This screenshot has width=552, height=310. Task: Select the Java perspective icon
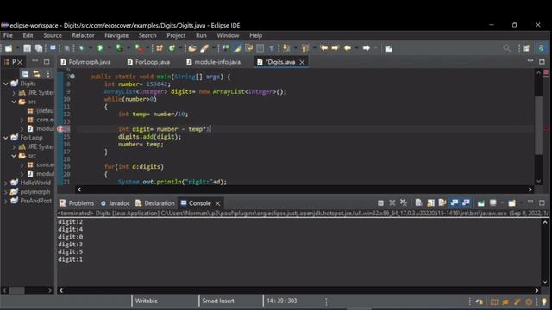pos(541,48)
